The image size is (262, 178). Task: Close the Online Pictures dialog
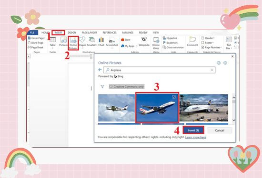coord(232,56)
